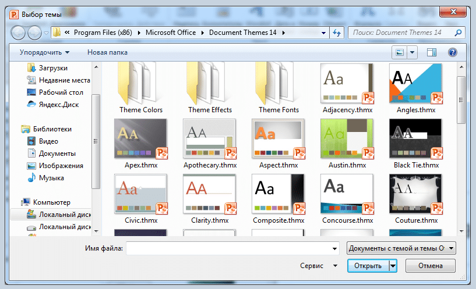Click the search magnifier icon
The image size is (476, 289).
point(458,33)
